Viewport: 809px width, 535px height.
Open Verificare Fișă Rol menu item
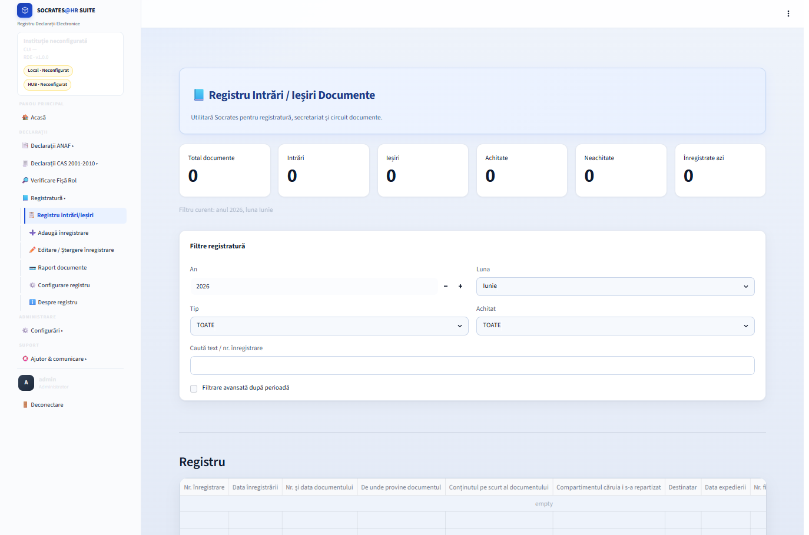tap(54, 181)
